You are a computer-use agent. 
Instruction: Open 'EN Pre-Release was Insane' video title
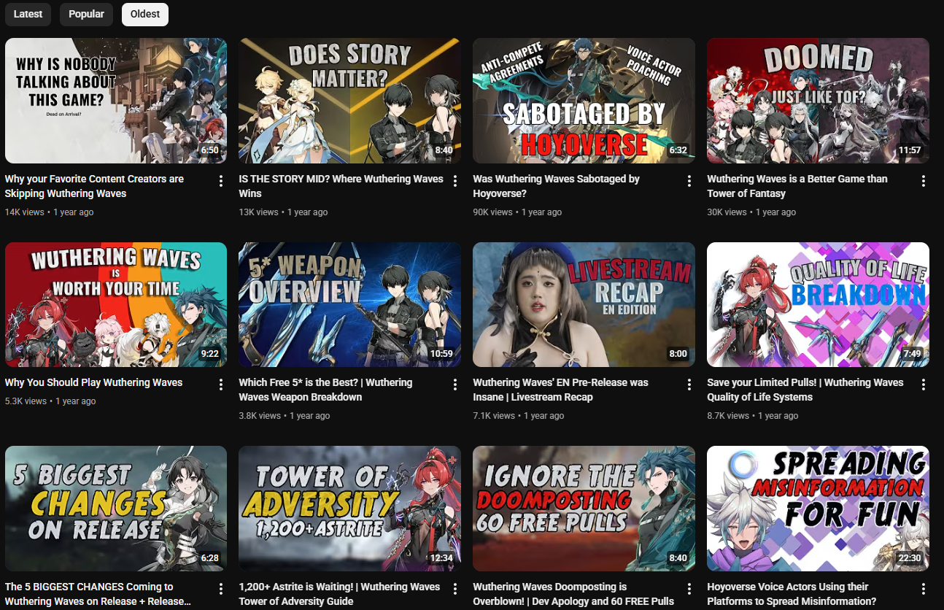[x=560, y=390]
